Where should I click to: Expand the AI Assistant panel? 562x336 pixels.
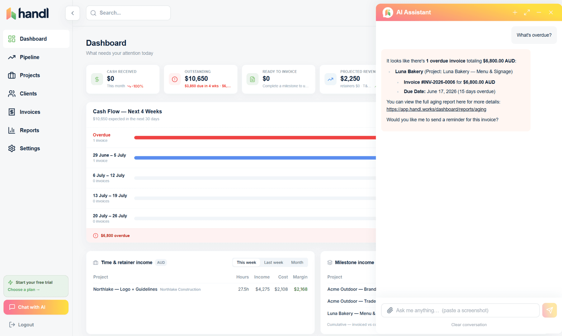tap(527, 12)
